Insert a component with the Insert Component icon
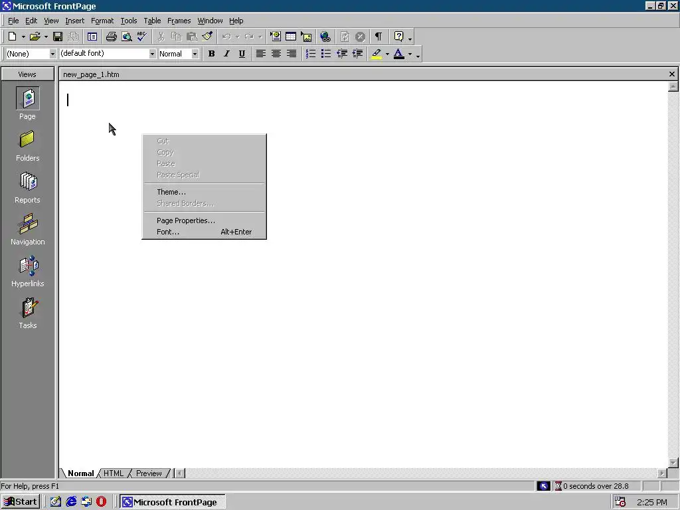The image size is (680, 510). click(276, 37)
